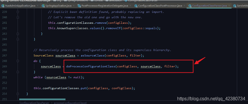Toggle the fold marker at line 250
Image resolution: width=248 pixels, height=104 pixels.
click(x=18, y=72)
